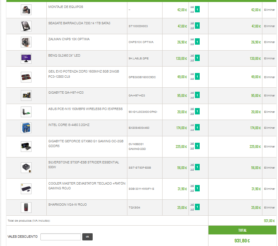Screen dimensions: 278x246
Task: Open Montaje de Equipos product thumbnail
Action: [26, 10]
